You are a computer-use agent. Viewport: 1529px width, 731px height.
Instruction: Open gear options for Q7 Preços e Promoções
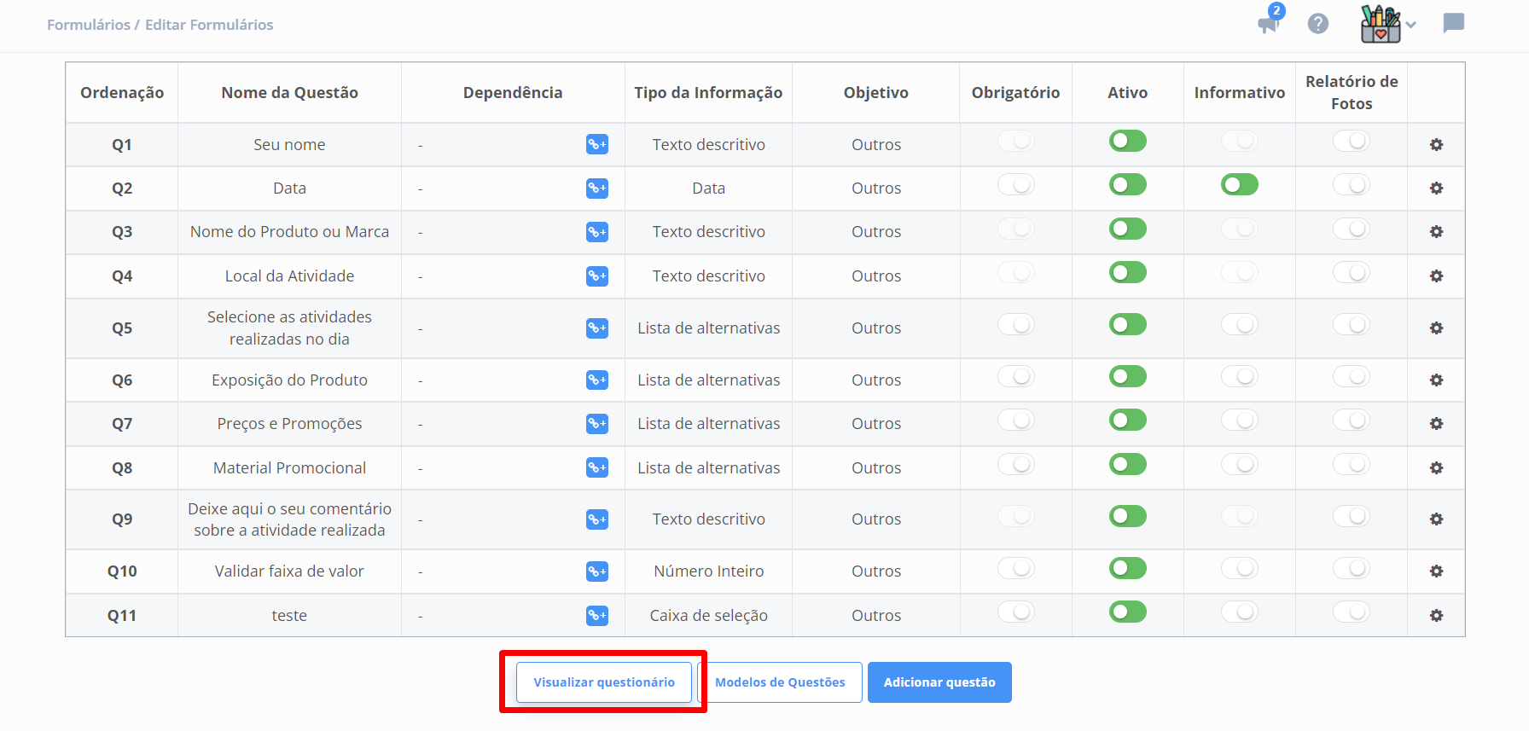coord(1436,424)
